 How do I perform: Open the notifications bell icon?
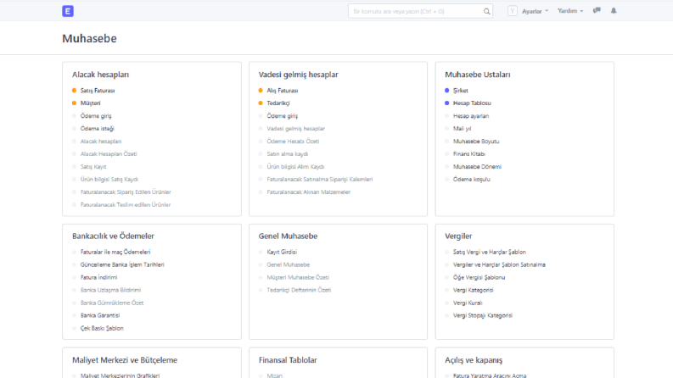[614, 11]
